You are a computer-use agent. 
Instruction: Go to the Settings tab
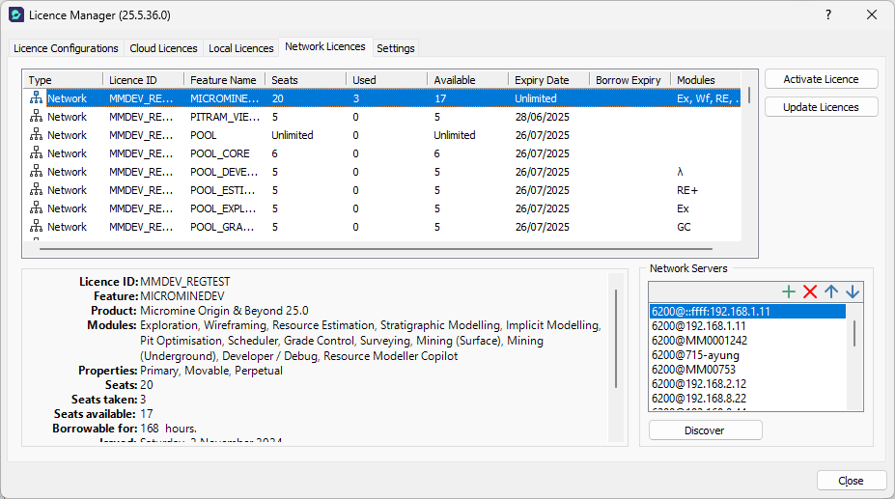click(x=396, y=48)
